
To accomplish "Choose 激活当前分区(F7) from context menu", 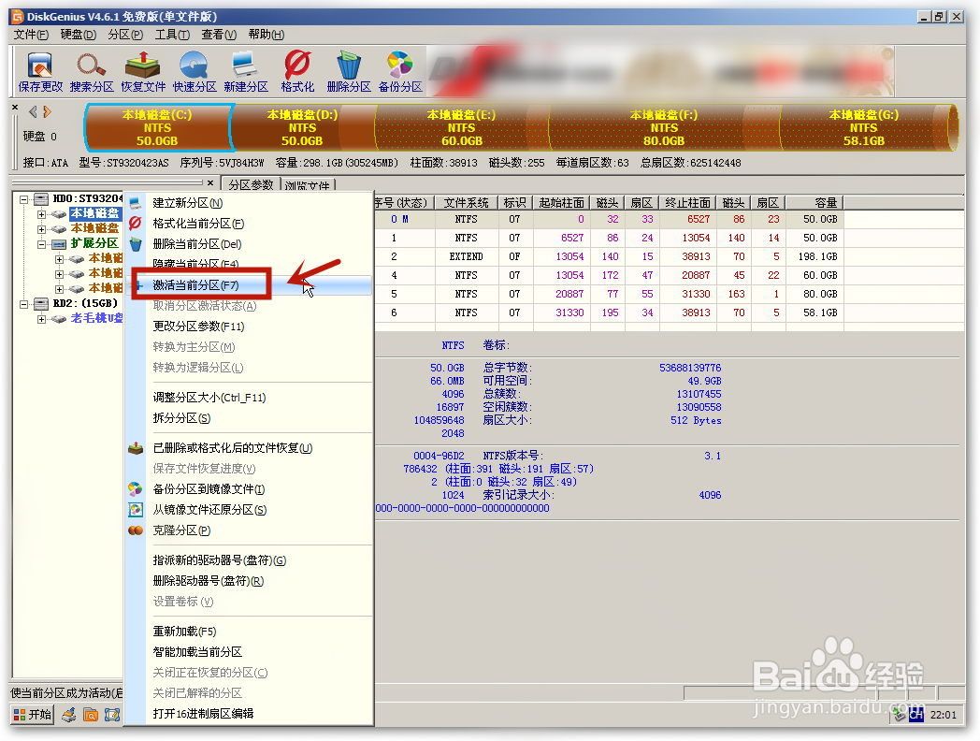I will [x=250, y=285].
